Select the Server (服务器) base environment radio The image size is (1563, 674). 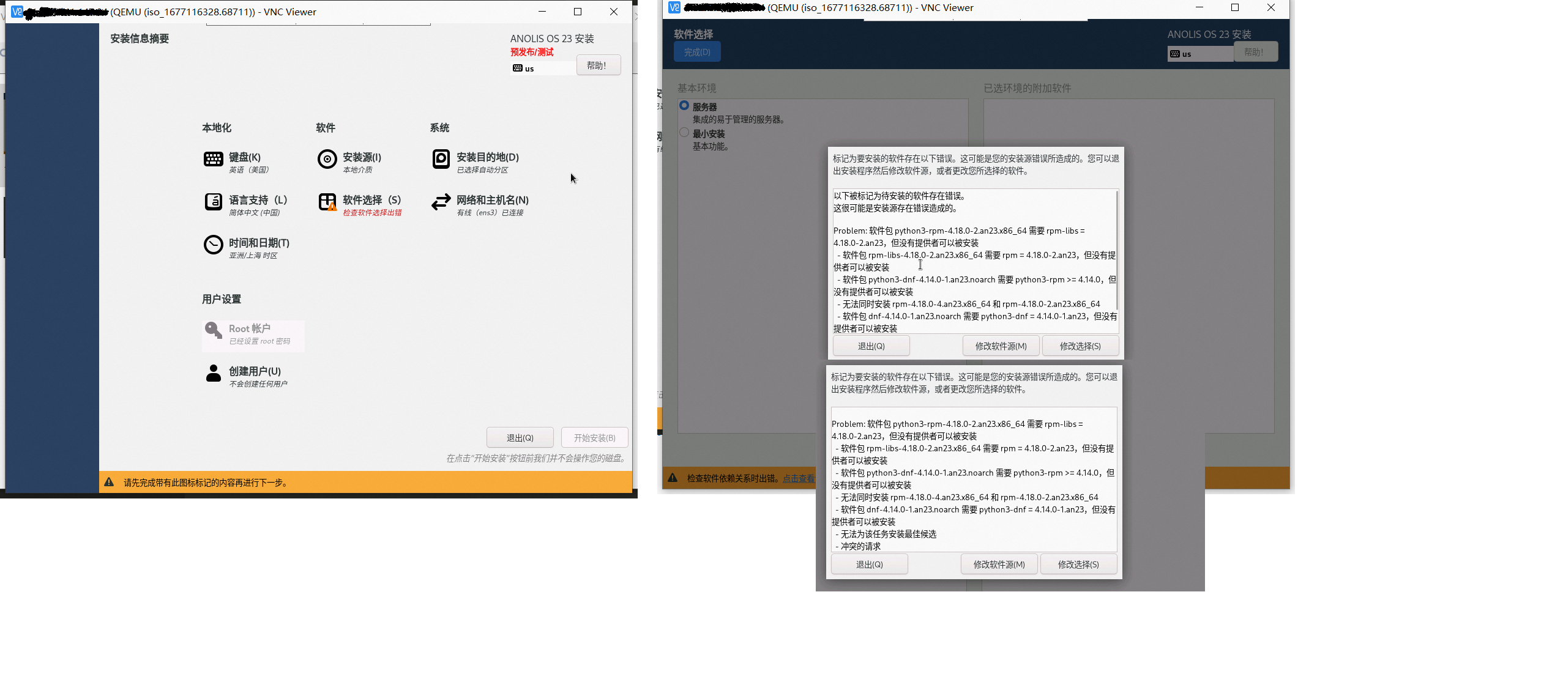click(684, 106)
